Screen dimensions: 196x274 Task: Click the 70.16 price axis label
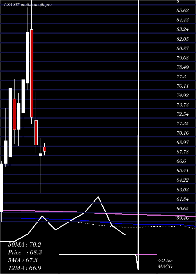tap(183, 133)
